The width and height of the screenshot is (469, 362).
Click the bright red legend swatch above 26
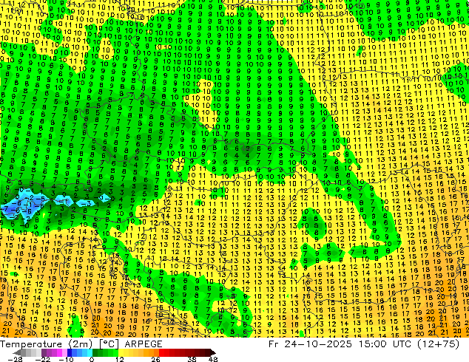click(161, 352)
